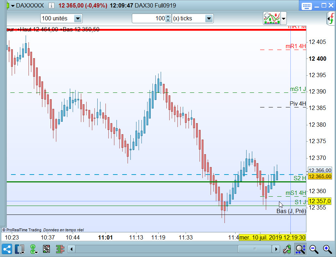This screenshot has width=336, height=257.
Task: Click the 12 375 price axis label
Action: [x=317, y=141]
